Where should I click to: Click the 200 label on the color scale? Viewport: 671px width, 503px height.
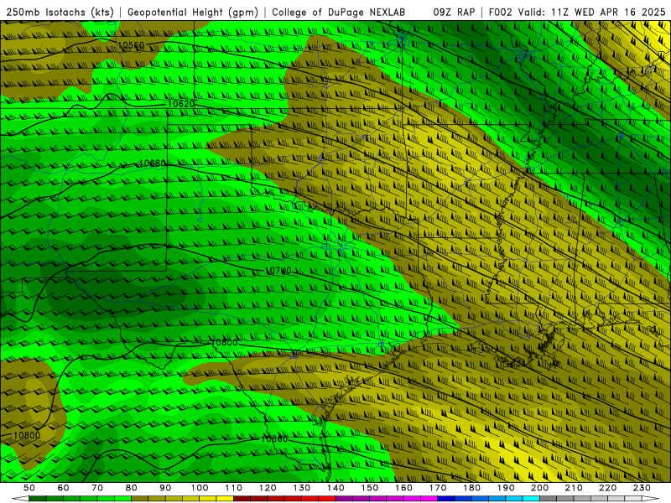coord(539,488)
